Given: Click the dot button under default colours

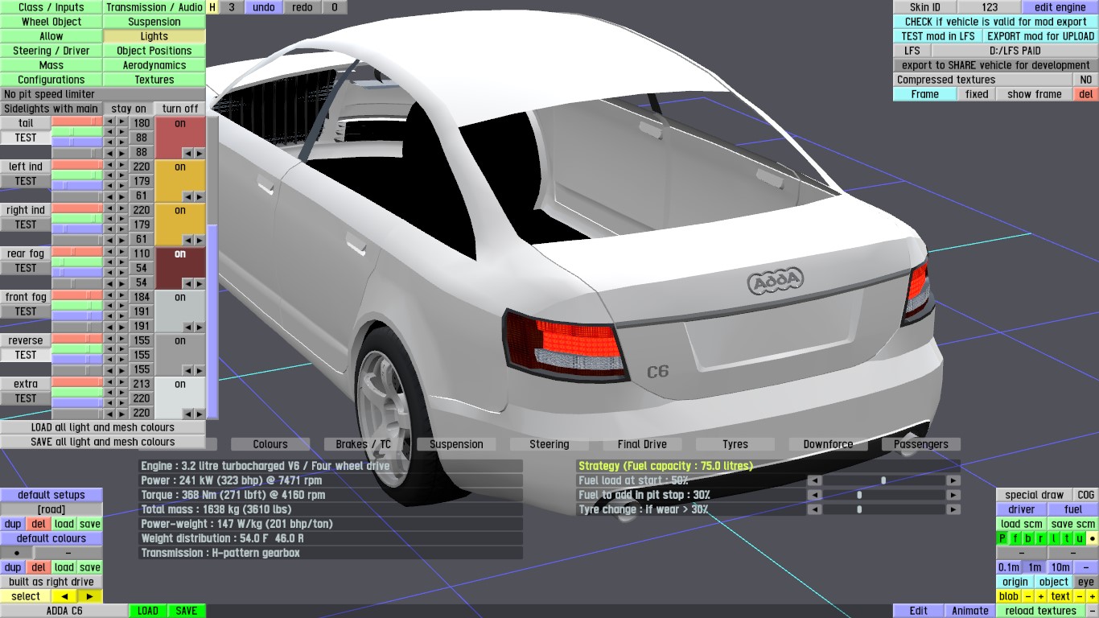Looking at the screenshot, I should (17, 553).
